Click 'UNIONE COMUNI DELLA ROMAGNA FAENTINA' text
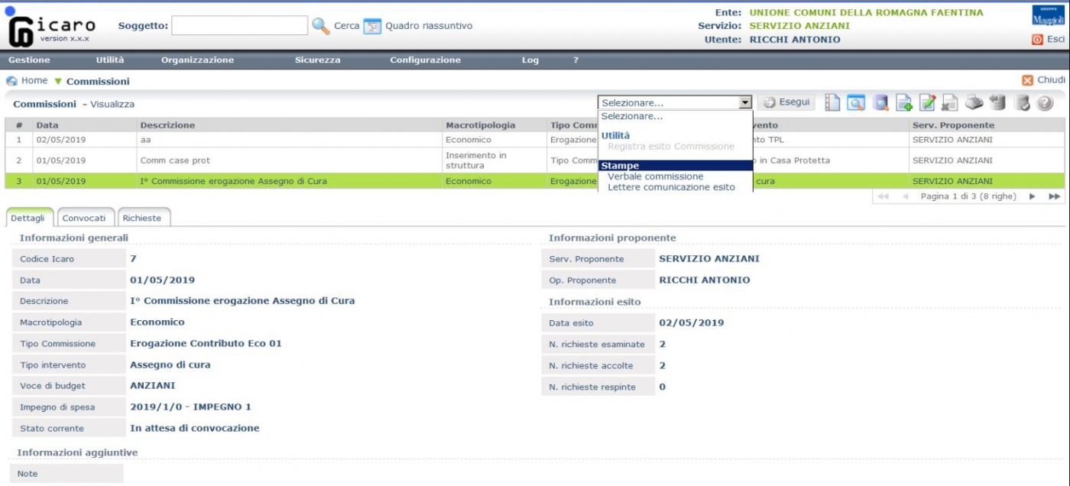Viewport: 1070px width, 486px height. (x=866, y=12)
